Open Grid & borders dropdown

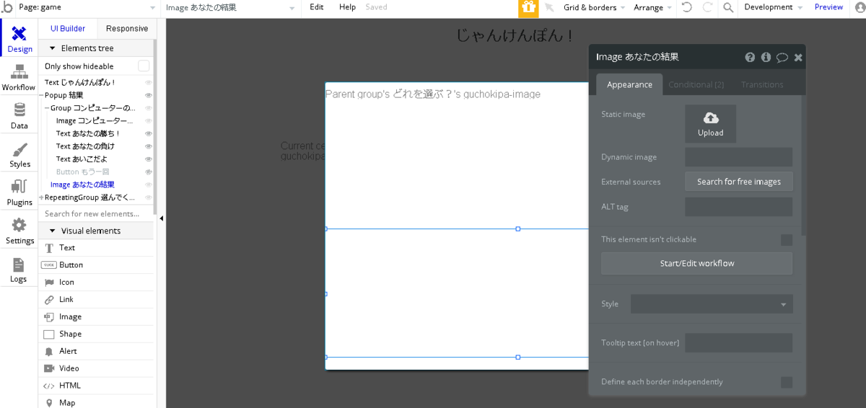595,7
